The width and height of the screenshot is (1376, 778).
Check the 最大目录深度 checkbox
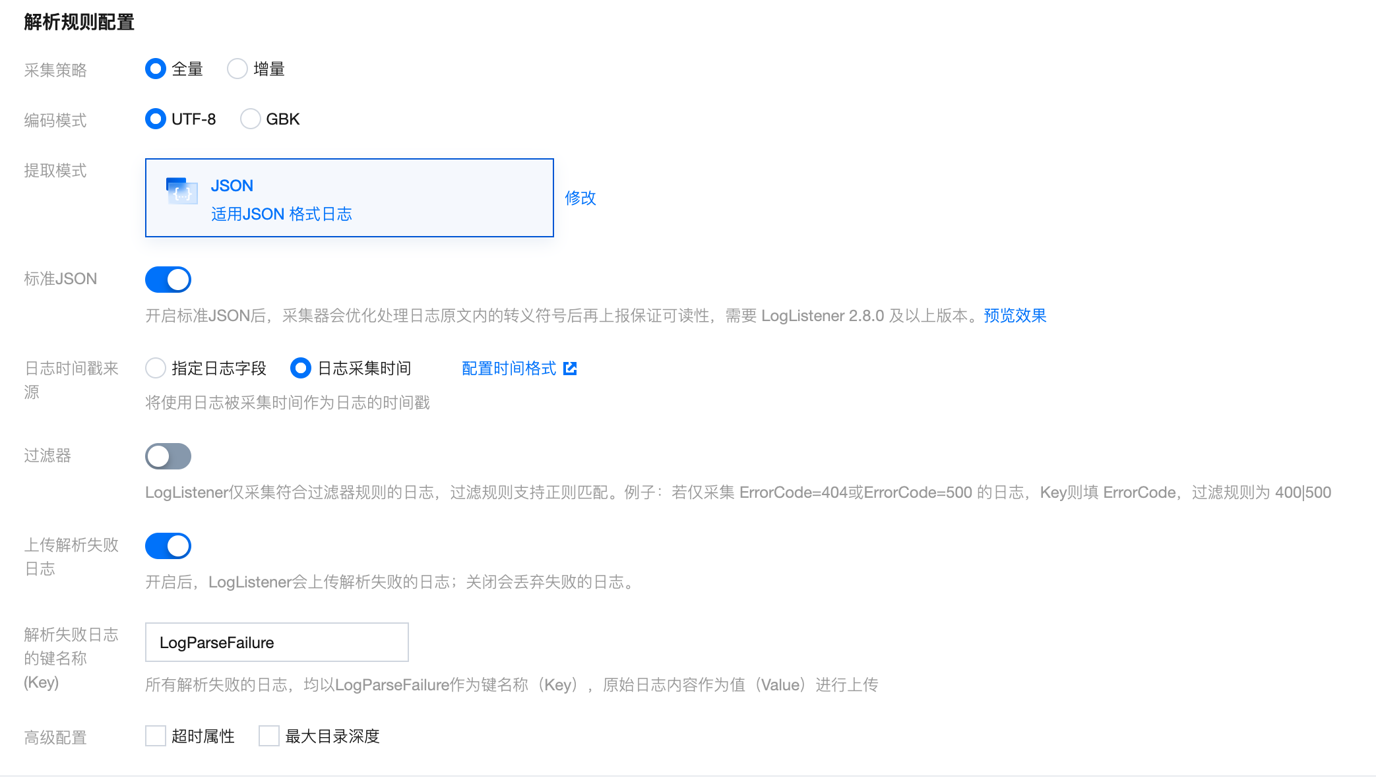click(269, 736)
